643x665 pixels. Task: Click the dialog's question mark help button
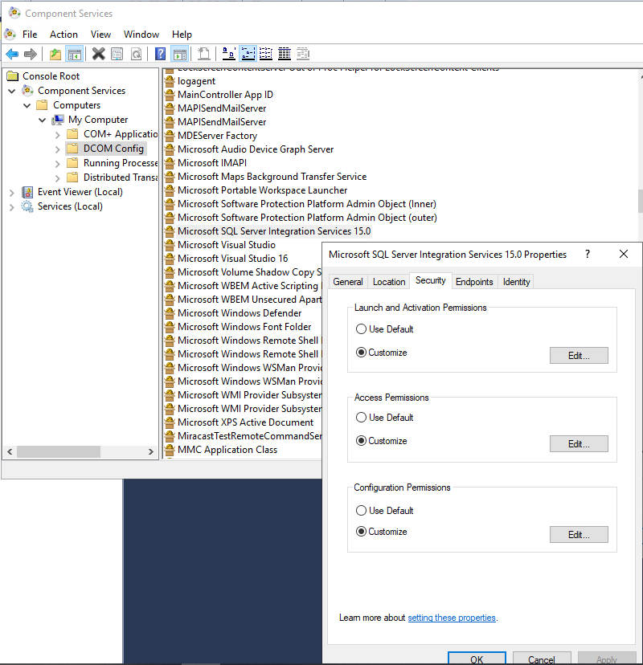(588, 254)
